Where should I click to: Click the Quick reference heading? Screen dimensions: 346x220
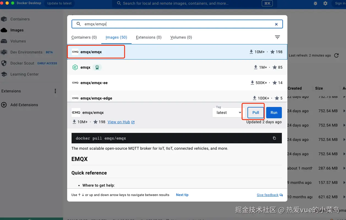[x=89, y=173]
